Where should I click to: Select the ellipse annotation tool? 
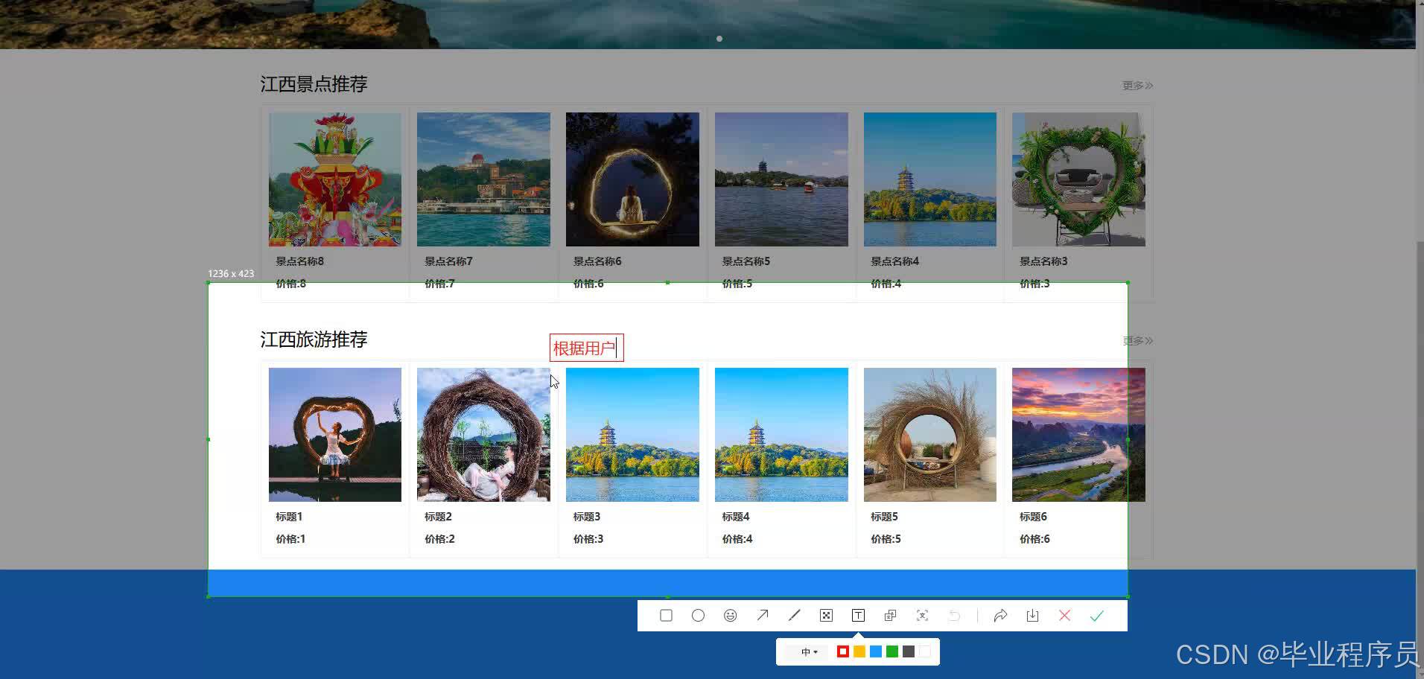[x=698, y=616]
